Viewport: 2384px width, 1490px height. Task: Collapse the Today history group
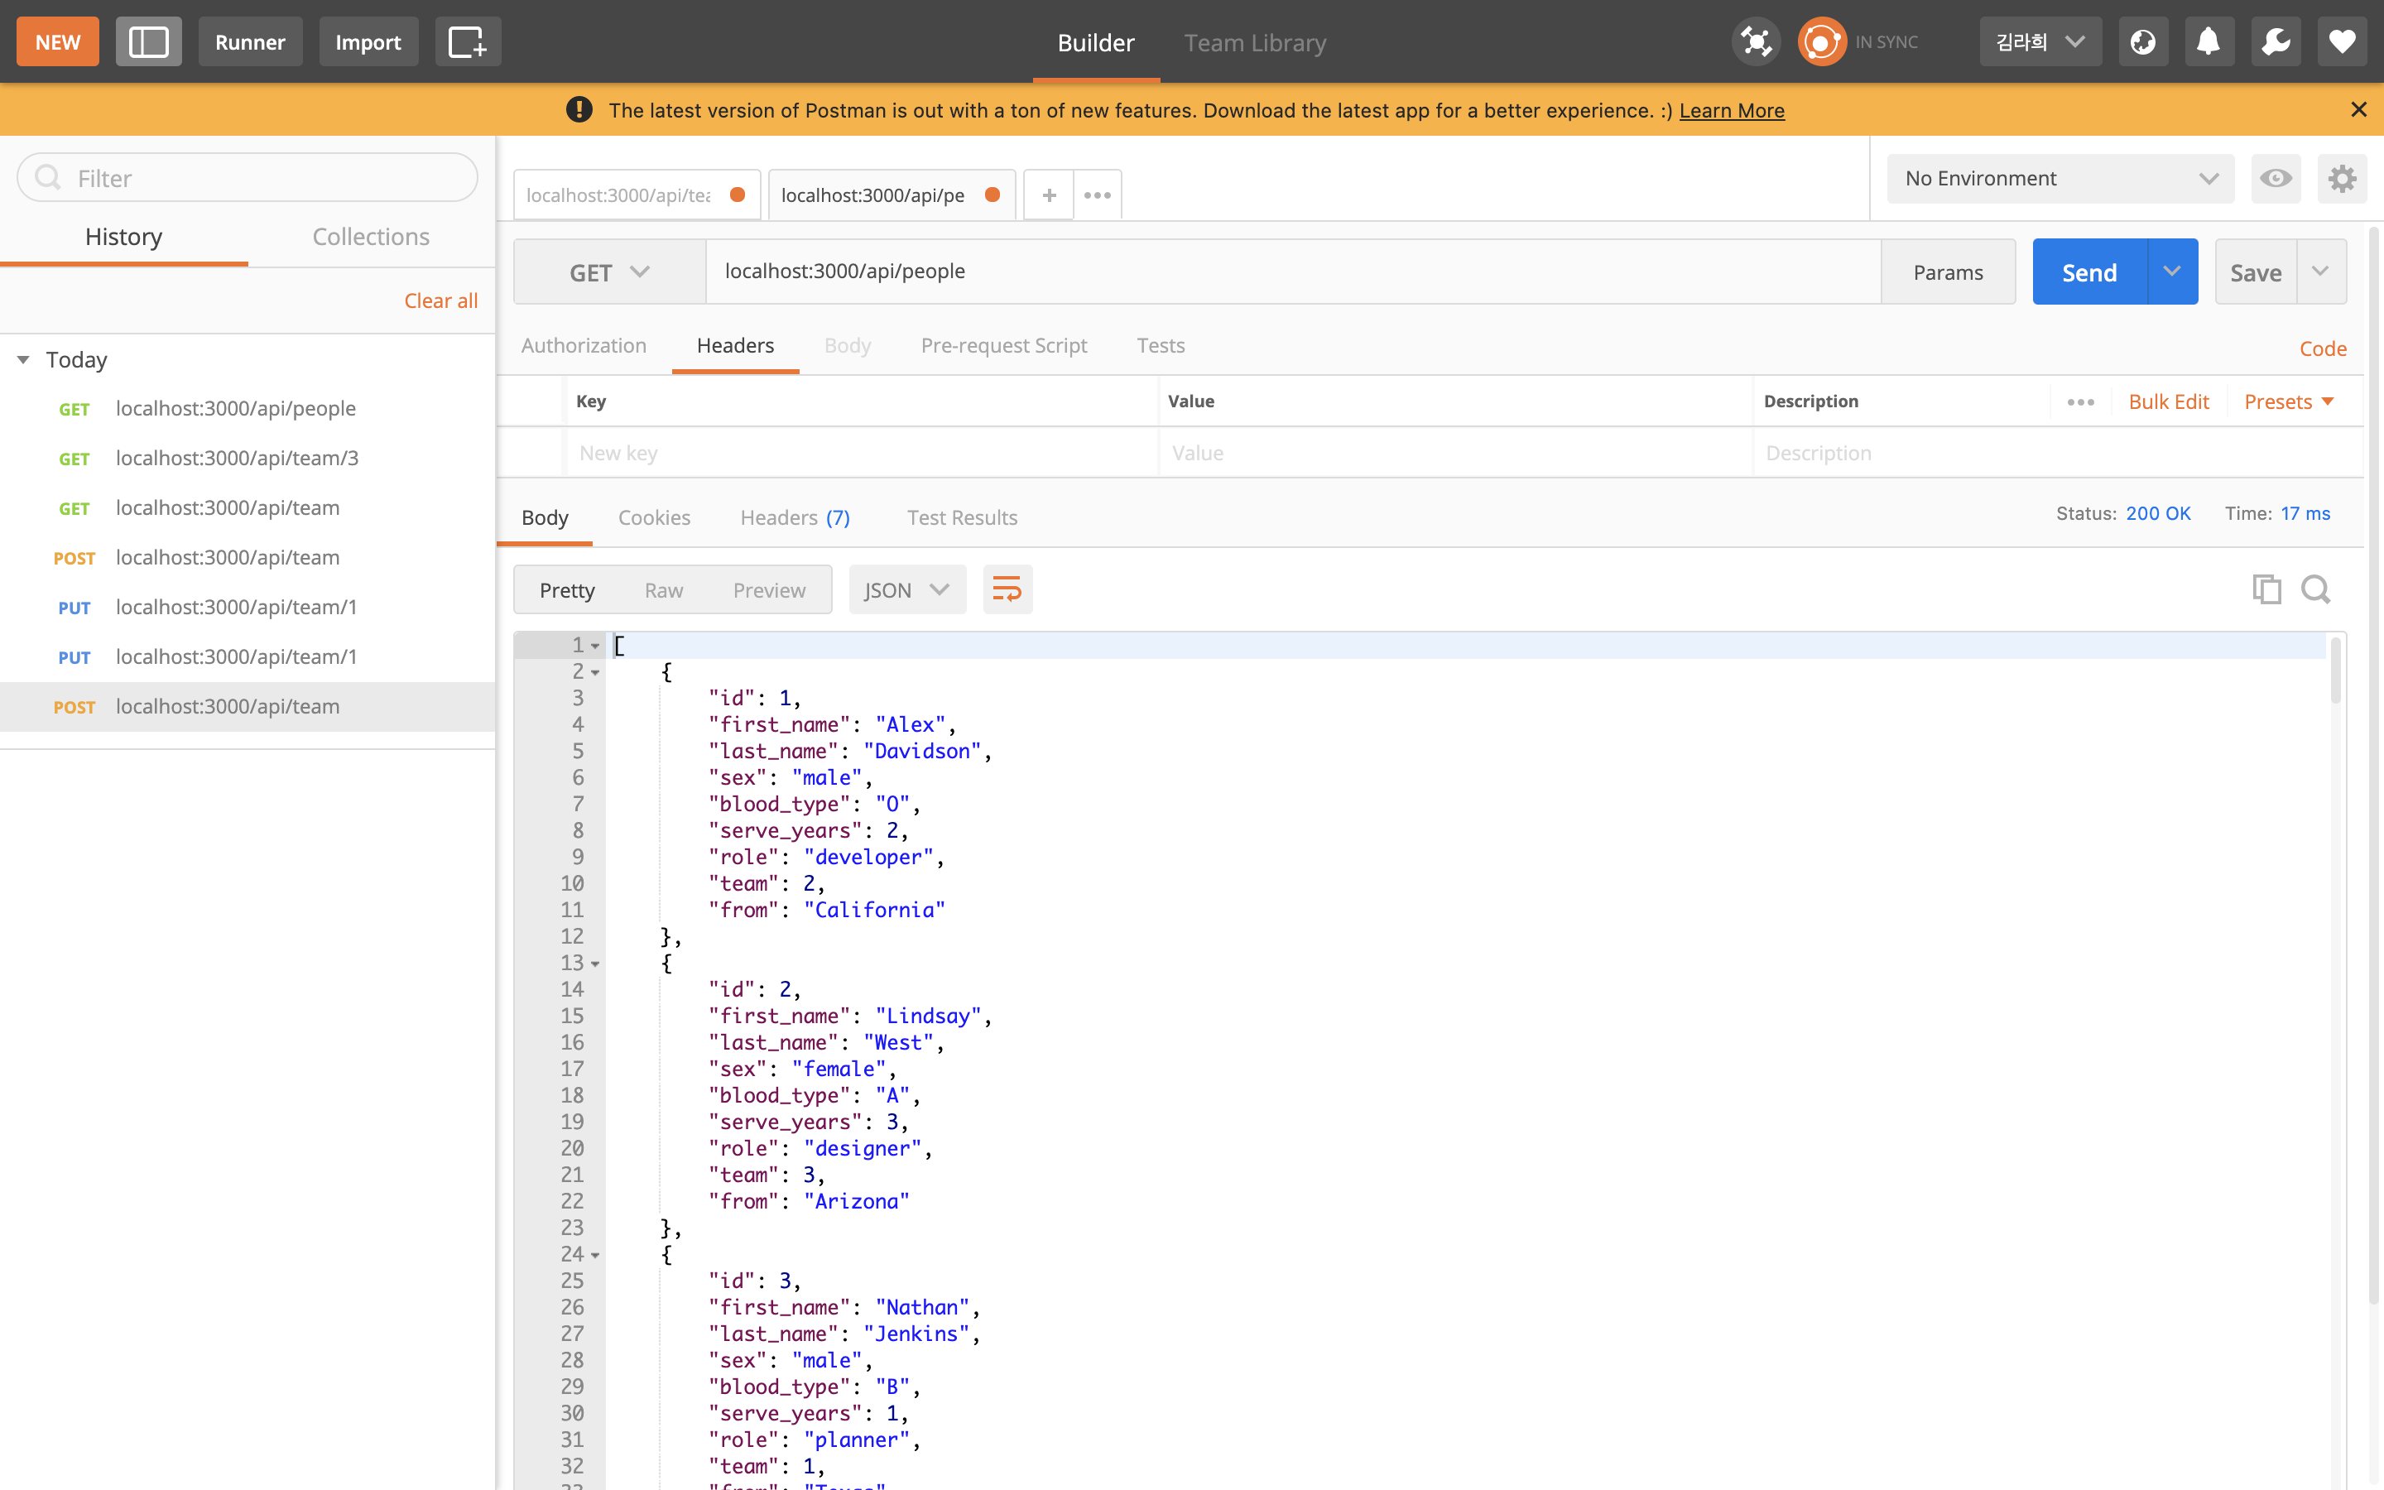24,360
